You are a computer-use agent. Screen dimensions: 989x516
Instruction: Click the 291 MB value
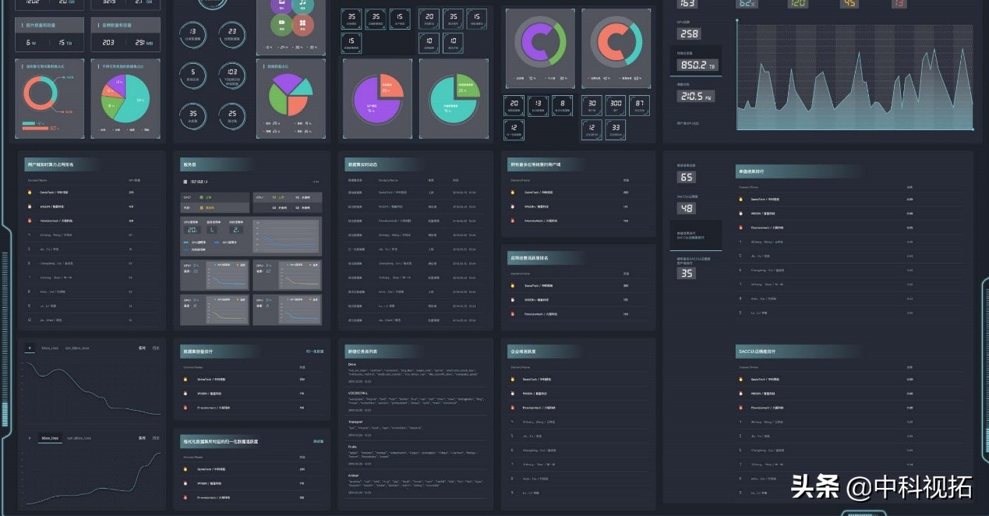coord(144,42)
